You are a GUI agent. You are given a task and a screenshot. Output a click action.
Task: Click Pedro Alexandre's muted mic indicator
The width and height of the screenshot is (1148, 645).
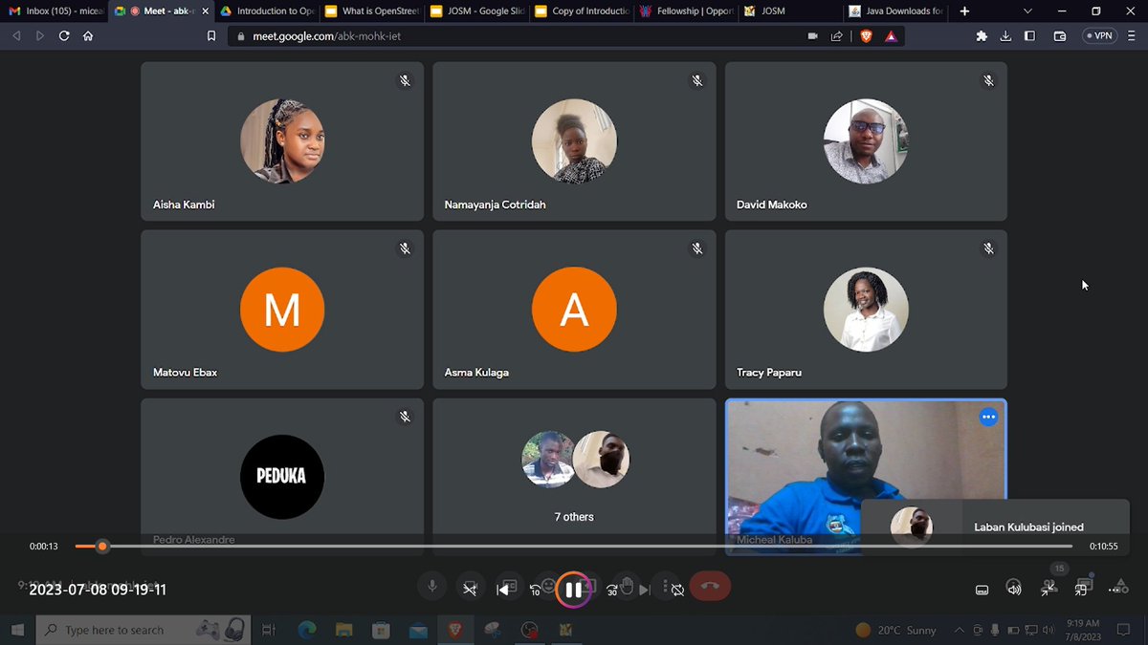[x=405, y=417]
